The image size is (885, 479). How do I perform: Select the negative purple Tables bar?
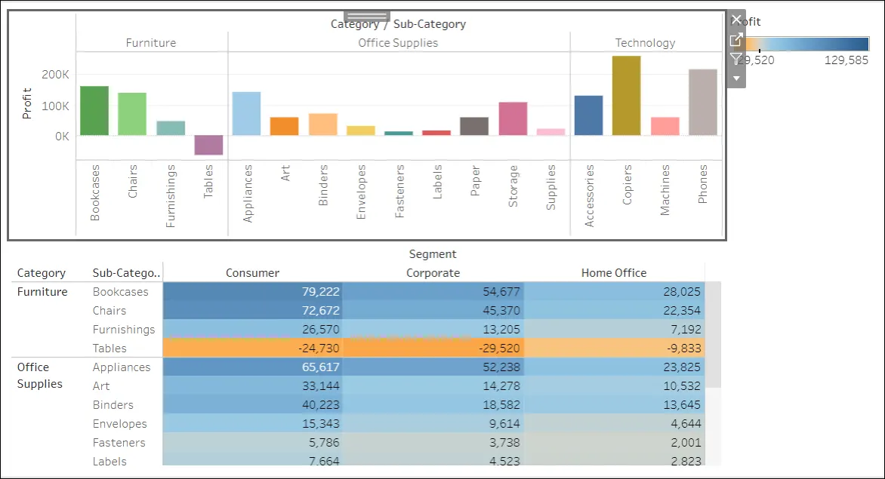[x=208, y=145]
